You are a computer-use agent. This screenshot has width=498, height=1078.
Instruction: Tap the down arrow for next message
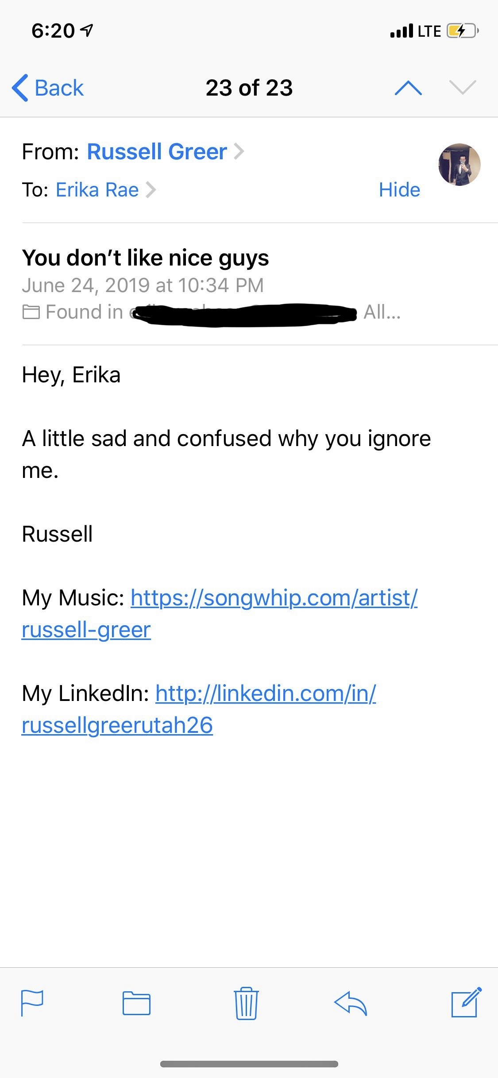[x=463, y=87]
